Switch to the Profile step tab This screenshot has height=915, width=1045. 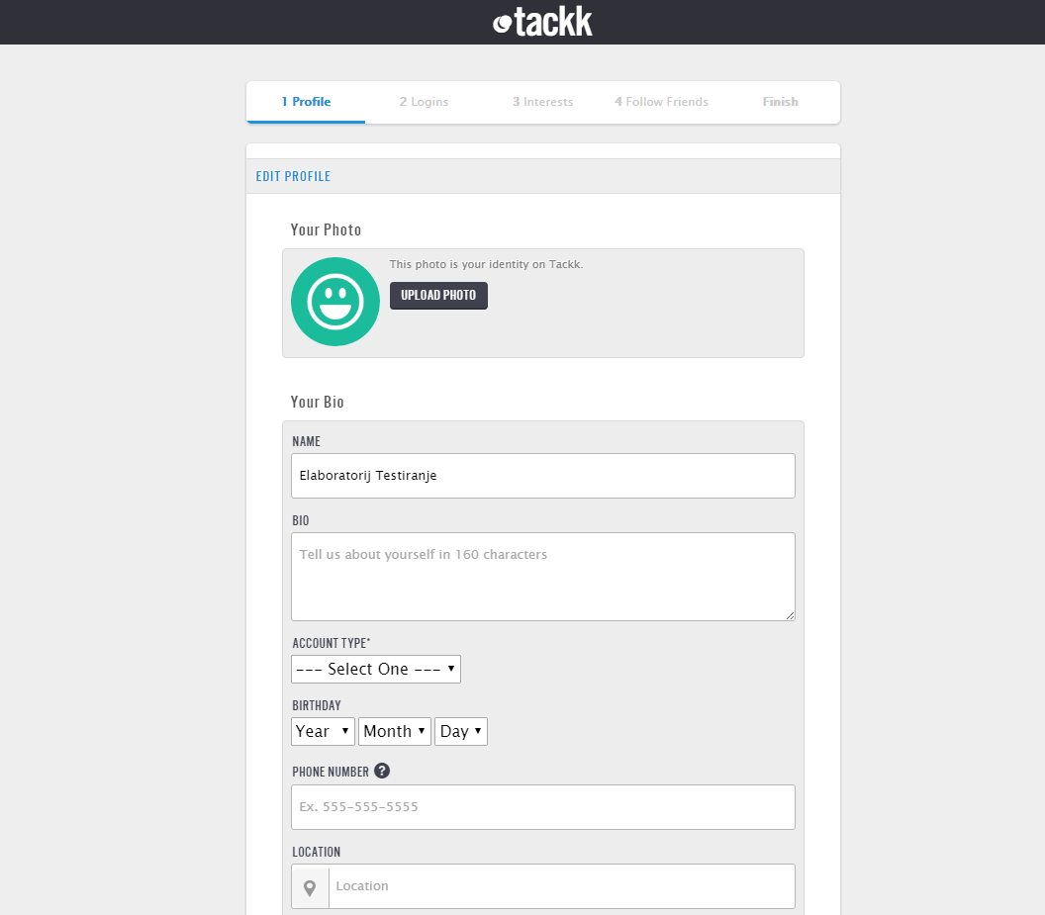306,102
